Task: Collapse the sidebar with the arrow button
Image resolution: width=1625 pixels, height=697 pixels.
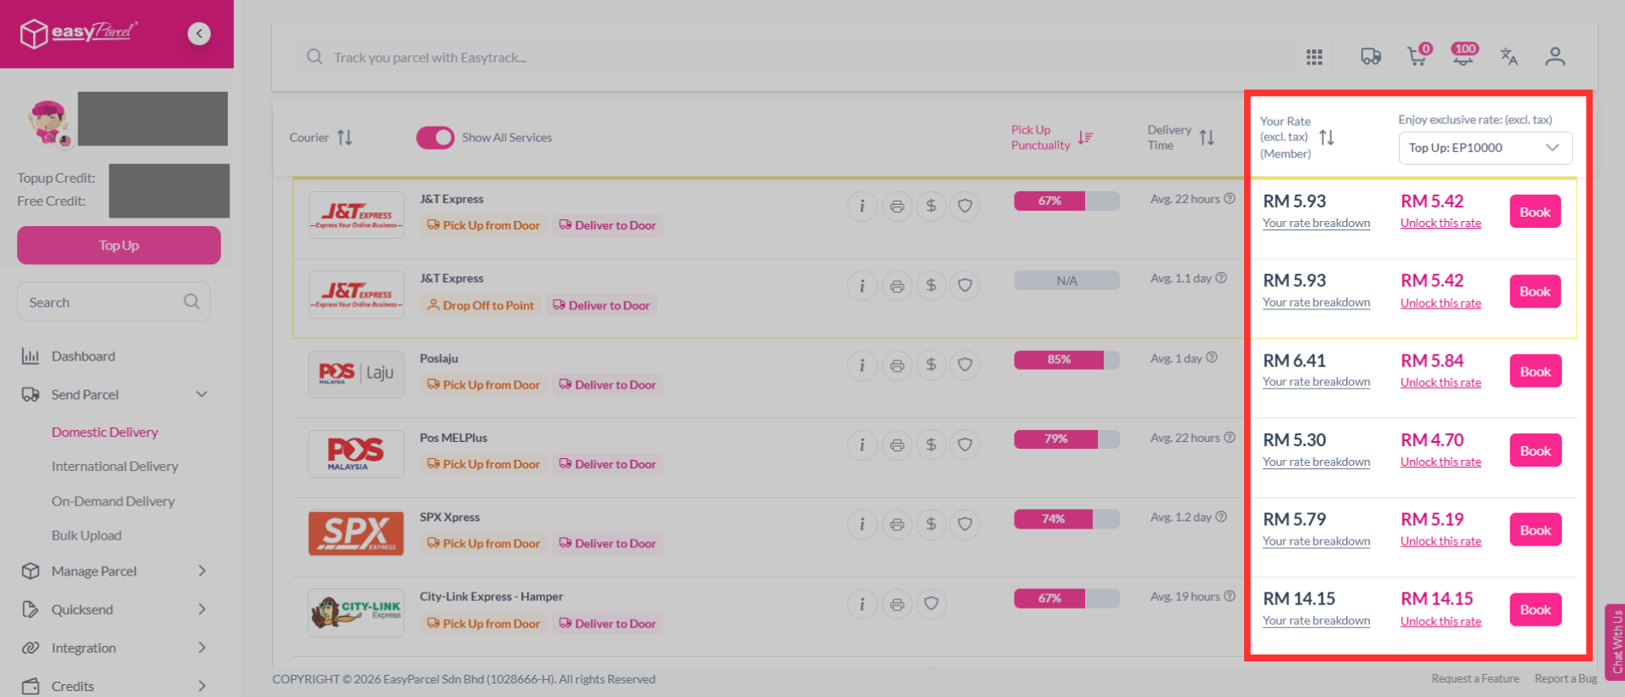Action: 199,33
